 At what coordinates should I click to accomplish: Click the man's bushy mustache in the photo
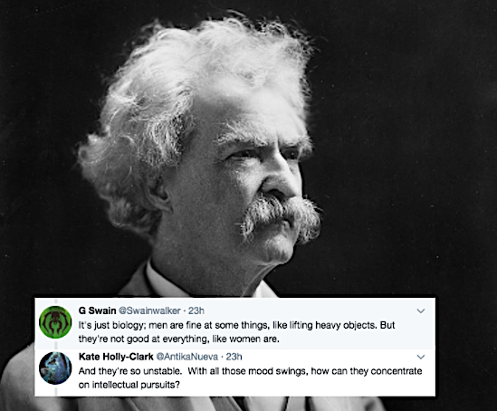tap(279, 215)
